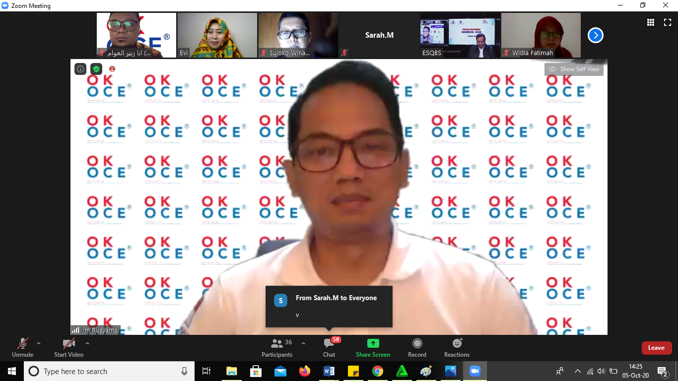Expand Participants options arrow
678x381 pixels.
[x=303, y=343]
